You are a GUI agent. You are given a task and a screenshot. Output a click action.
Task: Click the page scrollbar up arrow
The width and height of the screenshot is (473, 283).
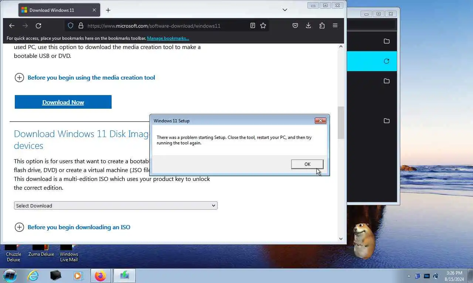pyautogui.click(x=341, y=46)
